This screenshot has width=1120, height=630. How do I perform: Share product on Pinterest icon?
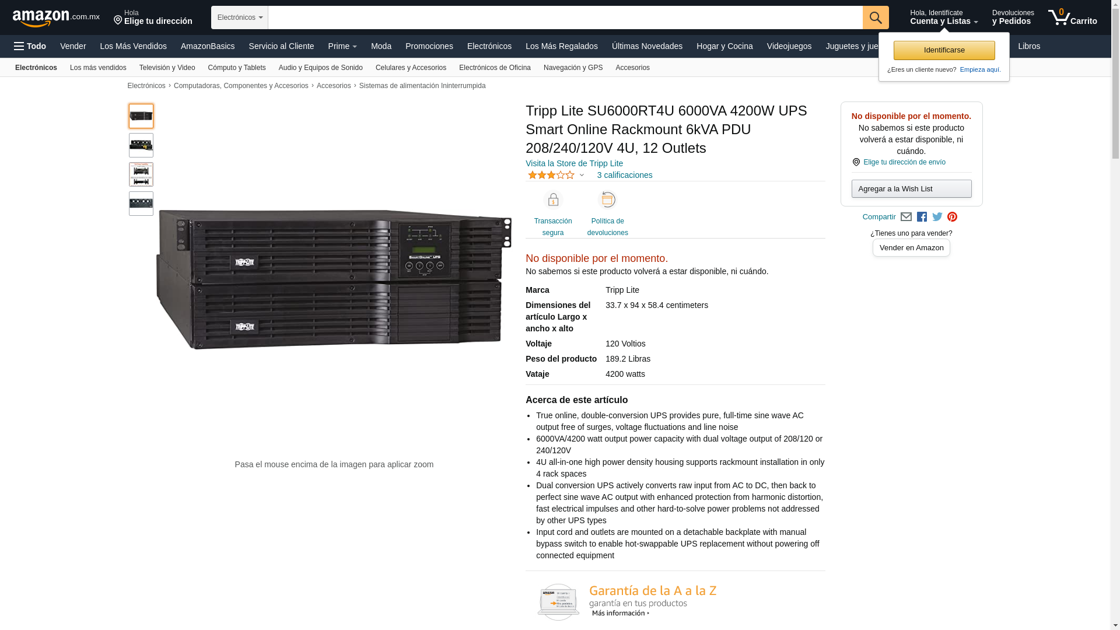(953, 217)
